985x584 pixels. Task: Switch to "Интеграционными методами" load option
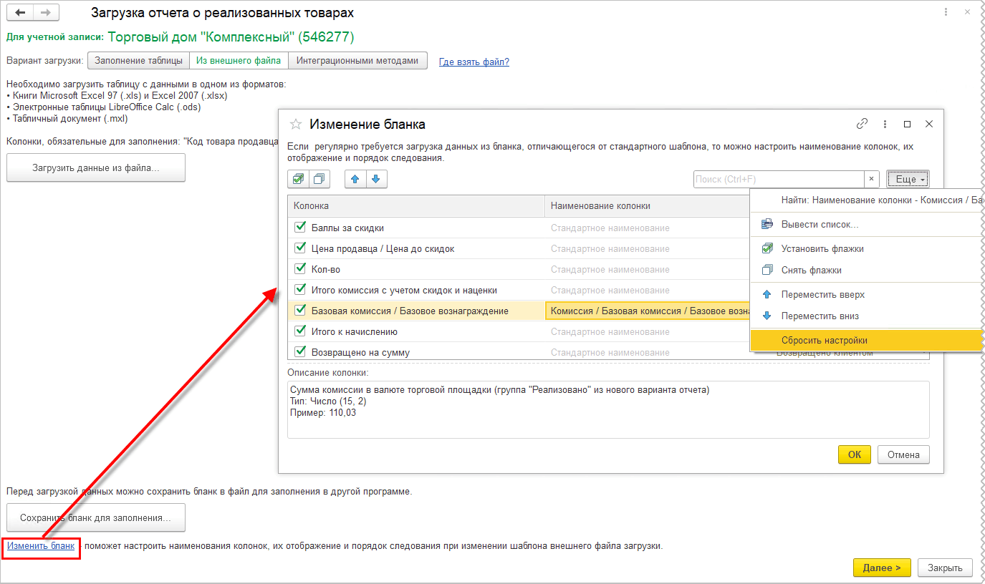(357, 61)
